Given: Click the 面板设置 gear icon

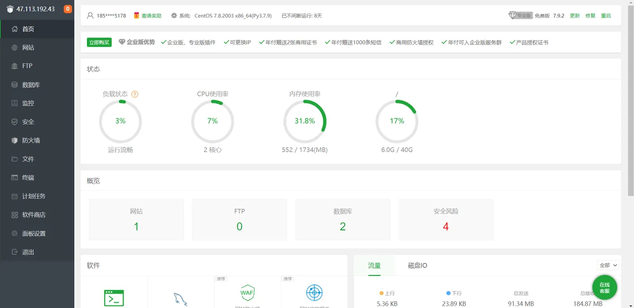Looking at the screenshot, I should (14, 233).
